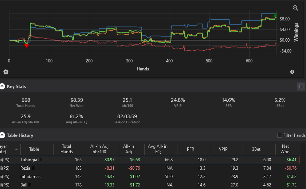Select the Bali III table row
The width and height of the screenshot is (306, 189).
(x=149, y=185)
